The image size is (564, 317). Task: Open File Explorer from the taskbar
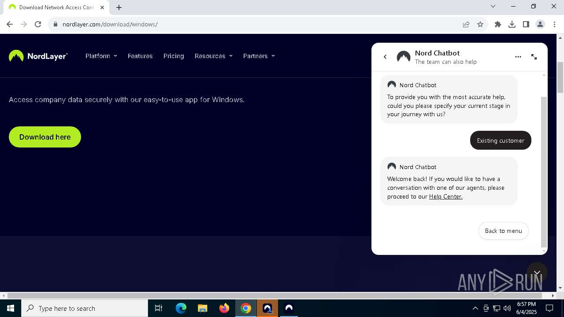(203, 308)
